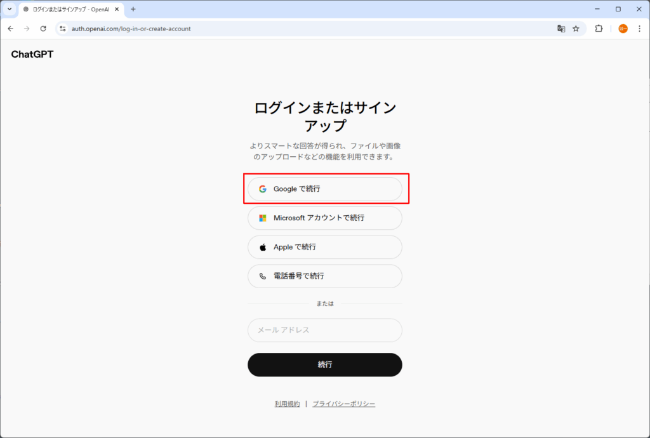Open Chrome's three-dot menu
The height and width of the screenshot is (438, 650).
(x=639, y=29)
